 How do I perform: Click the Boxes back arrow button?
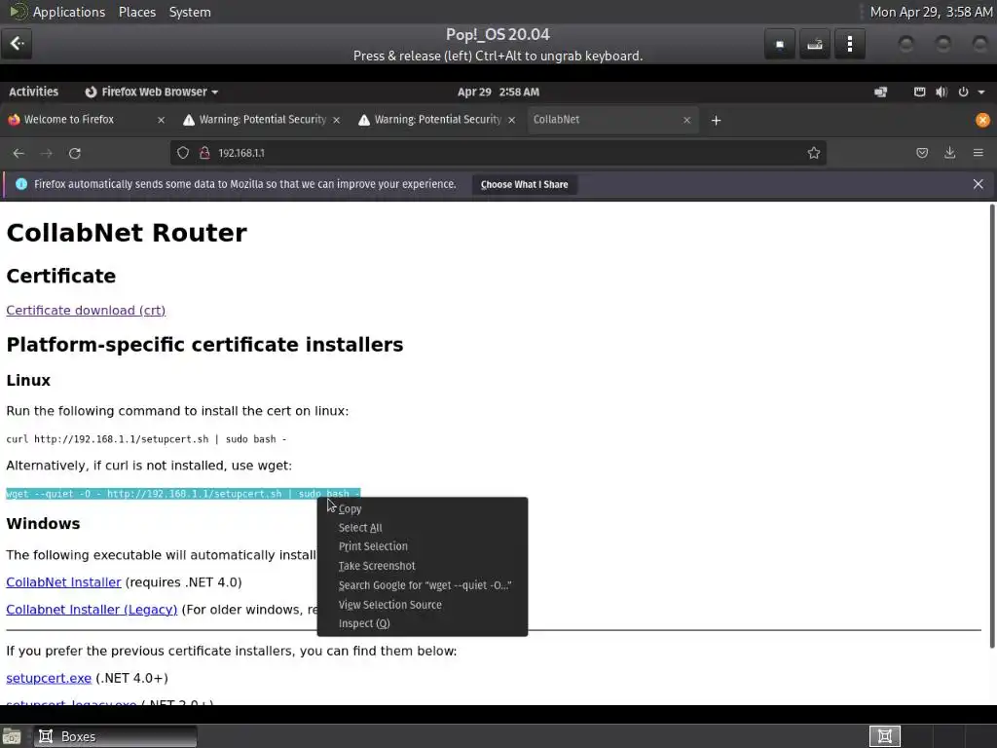(17, 44)
